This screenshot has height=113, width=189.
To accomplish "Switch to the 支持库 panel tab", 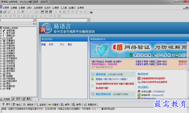I will [x=5, y=99].
